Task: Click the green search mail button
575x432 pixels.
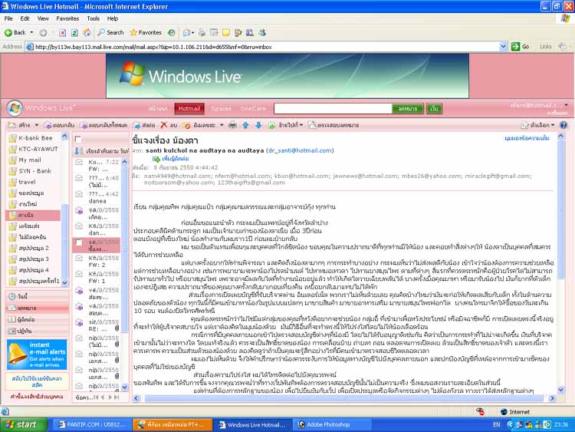Action: coord(407,108)
